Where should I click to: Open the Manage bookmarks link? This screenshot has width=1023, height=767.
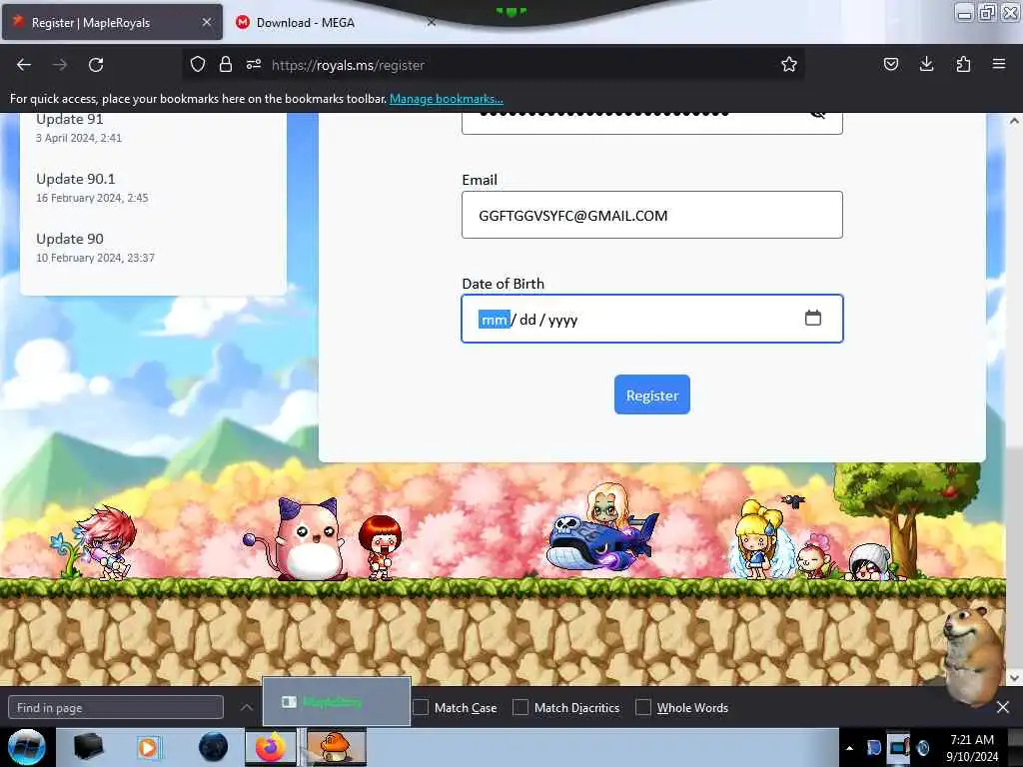click(x=447, y=99)
